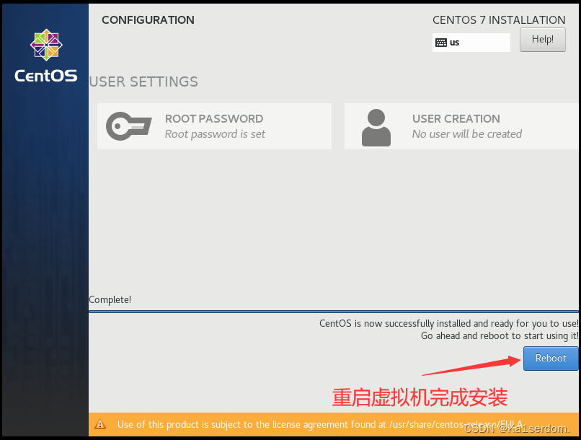The image size is (581, 440).
Task: Click the user silhouette icon
Action: [x=376, y=128]
